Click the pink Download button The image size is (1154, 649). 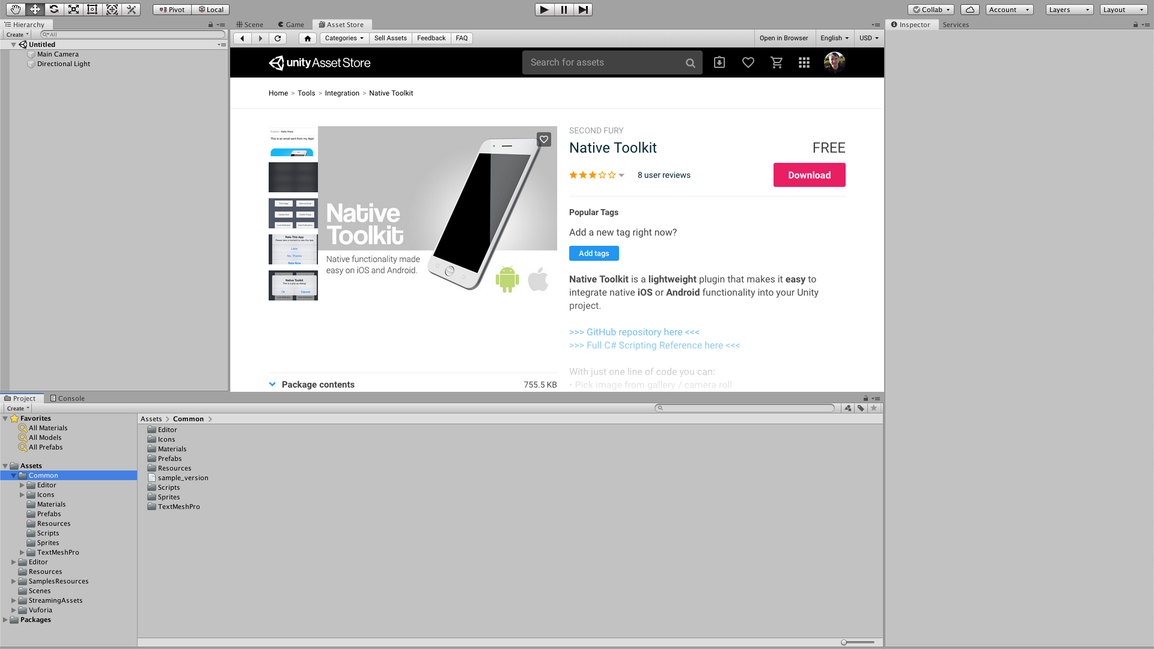click(x=809, y=175)
